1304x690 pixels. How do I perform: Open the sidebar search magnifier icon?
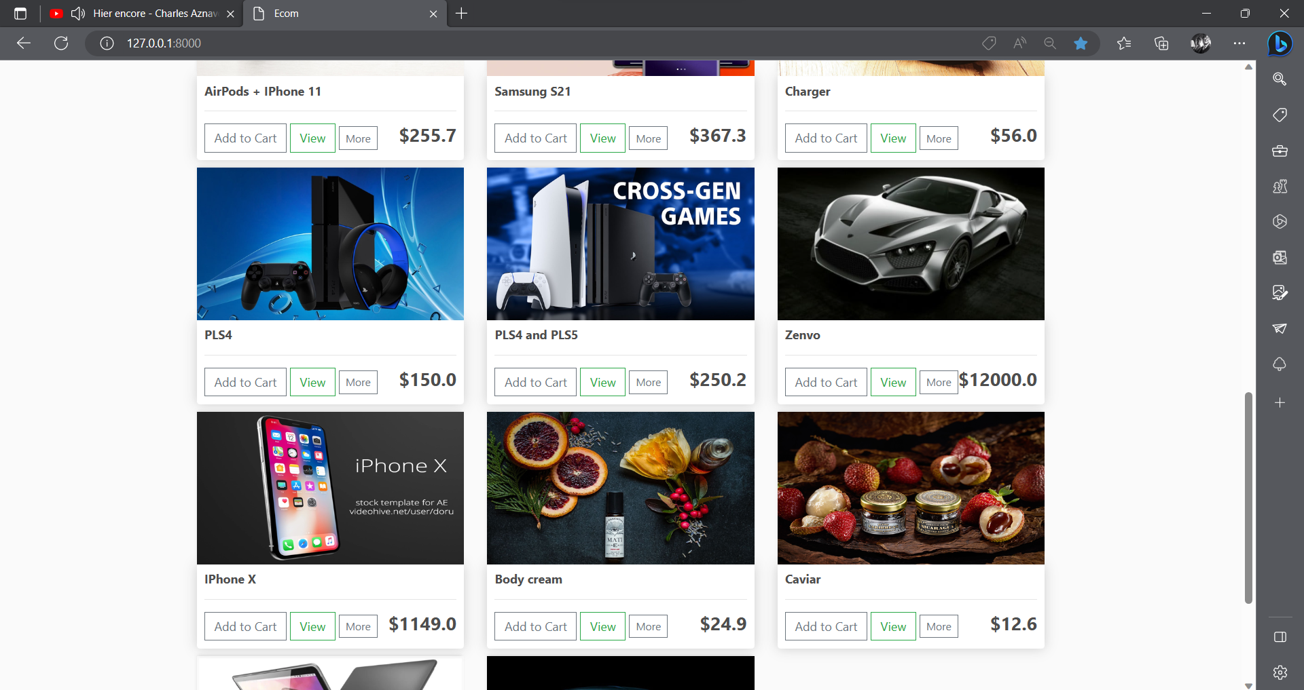[x=1280, y=79]
